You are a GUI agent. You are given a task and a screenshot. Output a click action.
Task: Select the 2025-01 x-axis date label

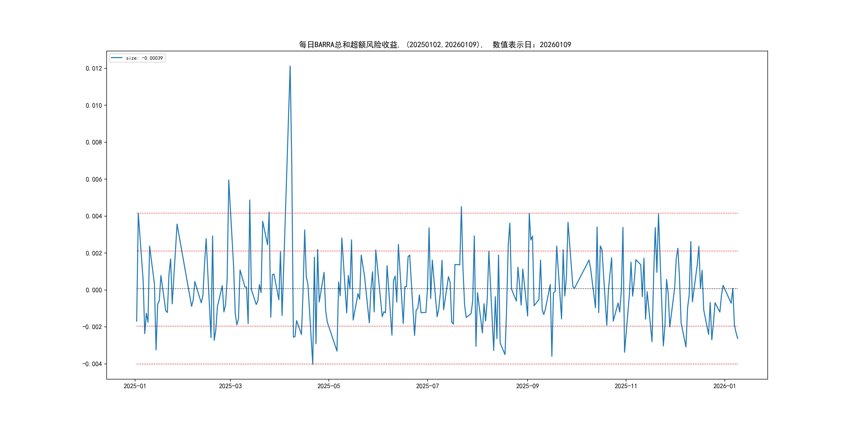point(135,386)
